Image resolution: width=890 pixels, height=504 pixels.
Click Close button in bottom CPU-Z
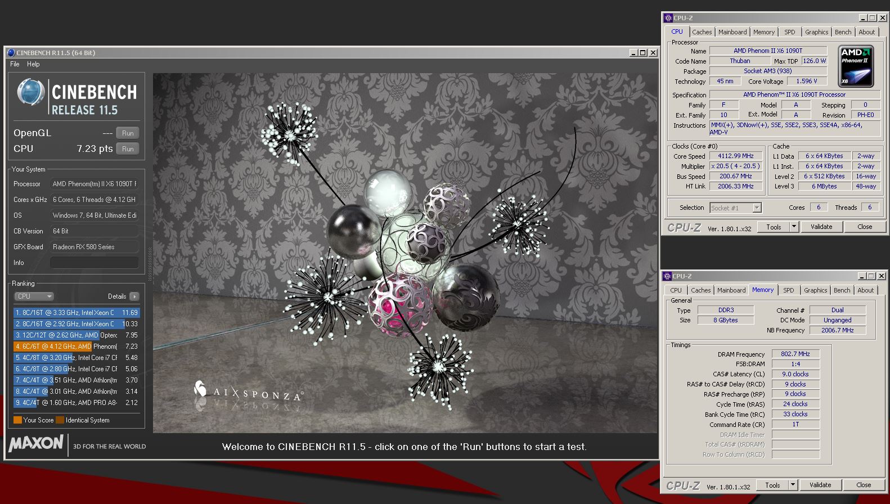pyautogui.click(x=864, y=485)
